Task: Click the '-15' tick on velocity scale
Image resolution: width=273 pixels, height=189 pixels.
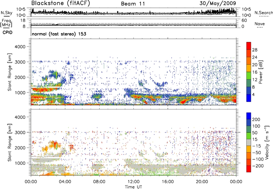Action: [x=257, y=146]
